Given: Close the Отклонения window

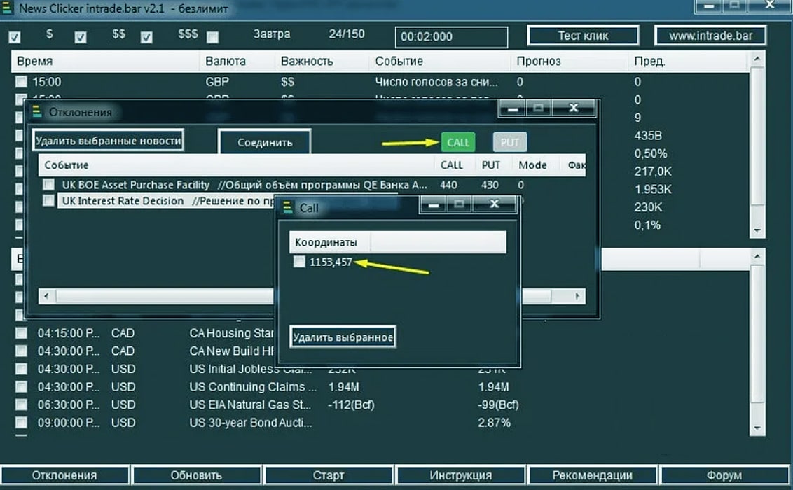Looking at the screenshot, I should pyautogui.click(x=573, y=108).
